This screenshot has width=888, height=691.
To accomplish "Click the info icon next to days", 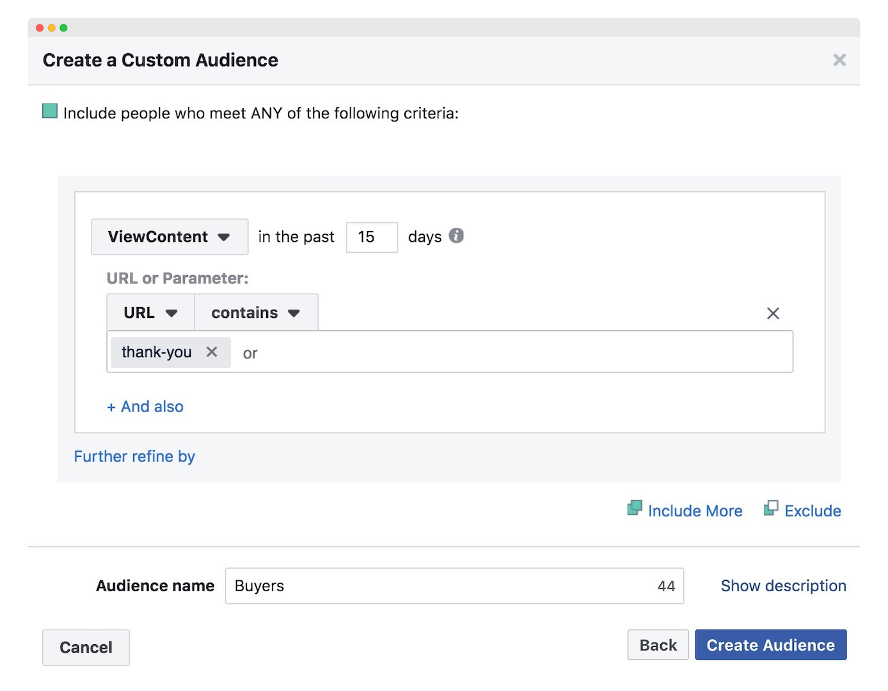I will (x=456, y=235).
